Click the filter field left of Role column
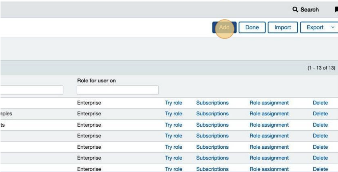The height and width of the screenshot is (172, 338). (31, 90)
